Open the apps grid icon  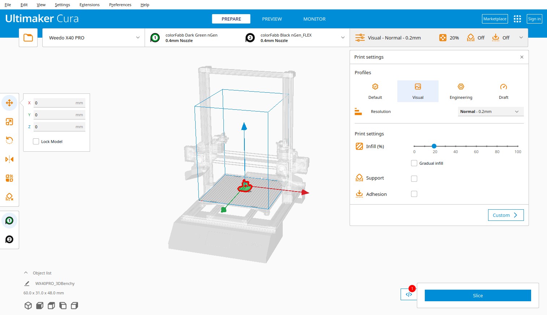(517, 19)
